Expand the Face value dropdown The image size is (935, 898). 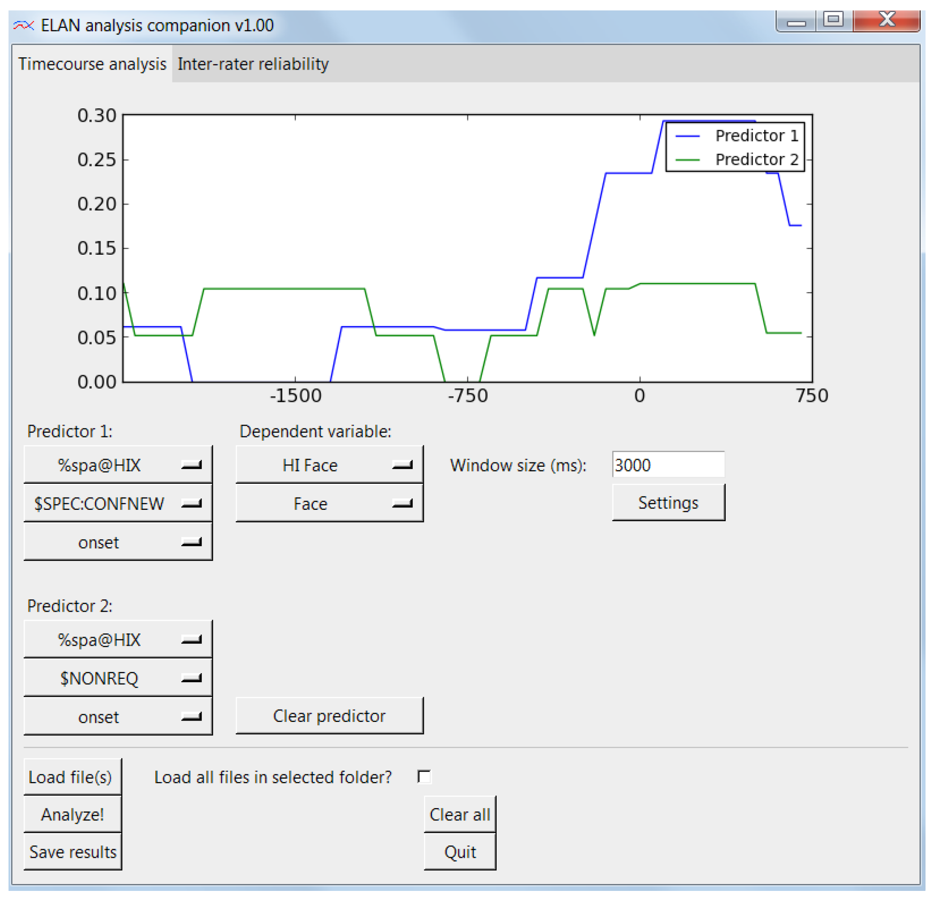coord(329,504)
